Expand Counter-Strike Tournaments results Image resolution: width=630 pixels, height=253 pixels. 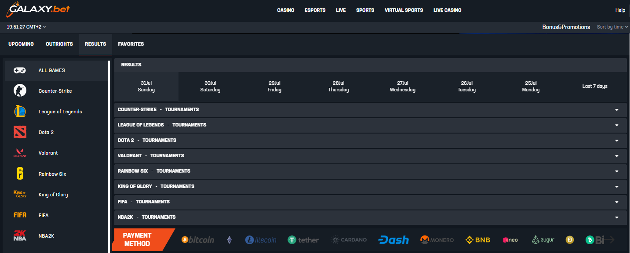[370, 110]
